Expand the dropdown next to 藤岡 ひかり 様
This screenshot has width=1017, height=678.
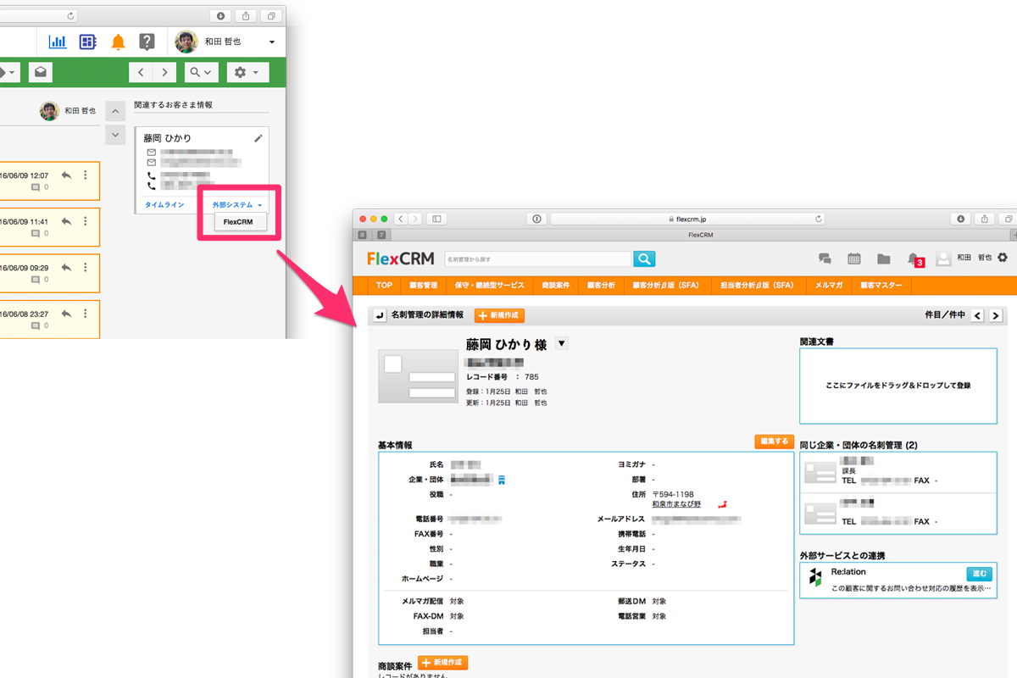tap(561, 343)
